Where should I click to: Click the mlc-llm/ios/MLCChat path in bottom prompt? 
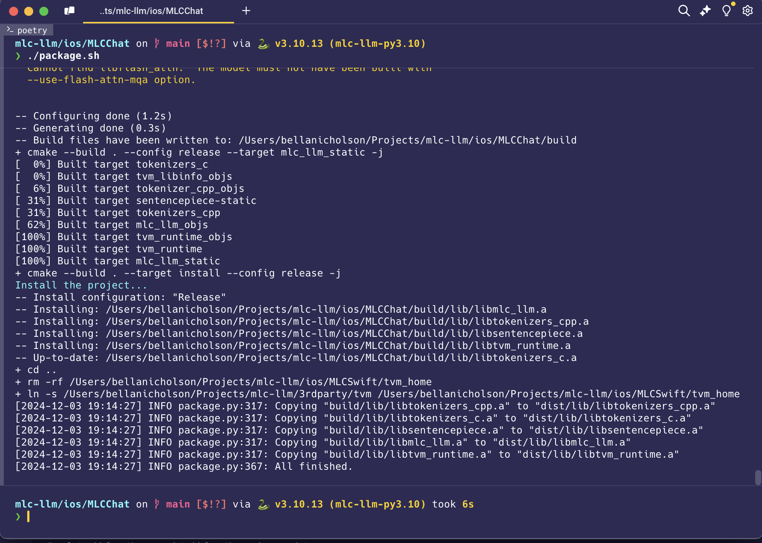click(x=72, y=504)
